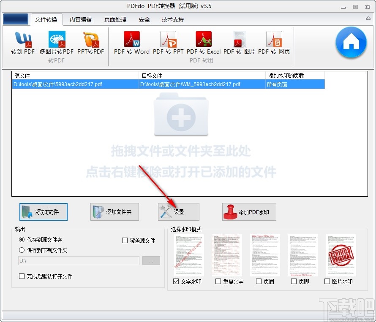The height and width of the screenshot is (322, 376).
Task: Collapse the ribbon with top-right arrow
Action: 368,19
